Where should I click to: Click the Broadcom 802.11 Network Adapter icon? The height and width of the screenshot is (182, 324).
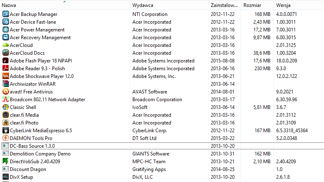click(x=6, y=99)
